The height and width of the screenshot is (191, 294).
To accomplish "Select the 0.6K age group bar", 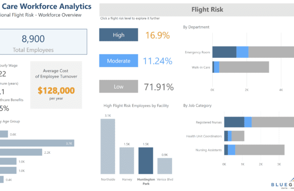I will coord(4,134).
